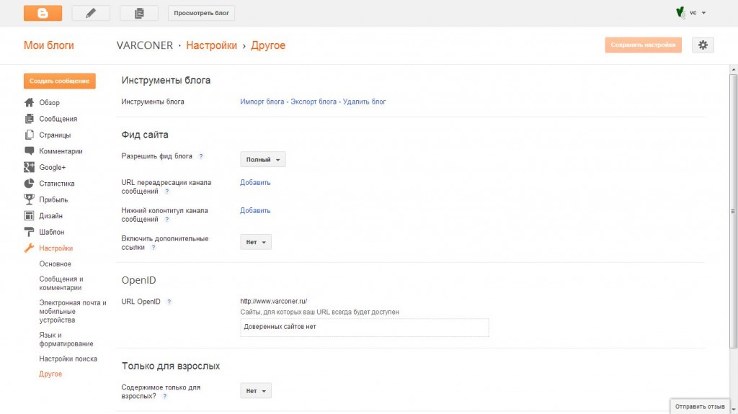Click the Google+ sidebar icon
The image size is (738, 414).
click(29, 167)
